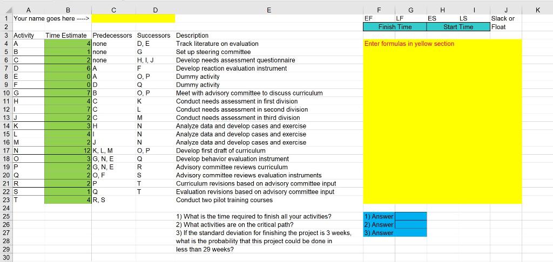The width and height of the screenshot is (553, 262).
Task: Select the 'Float' cell in row 2
Action: pyautogui.click(x=505, y=27)
